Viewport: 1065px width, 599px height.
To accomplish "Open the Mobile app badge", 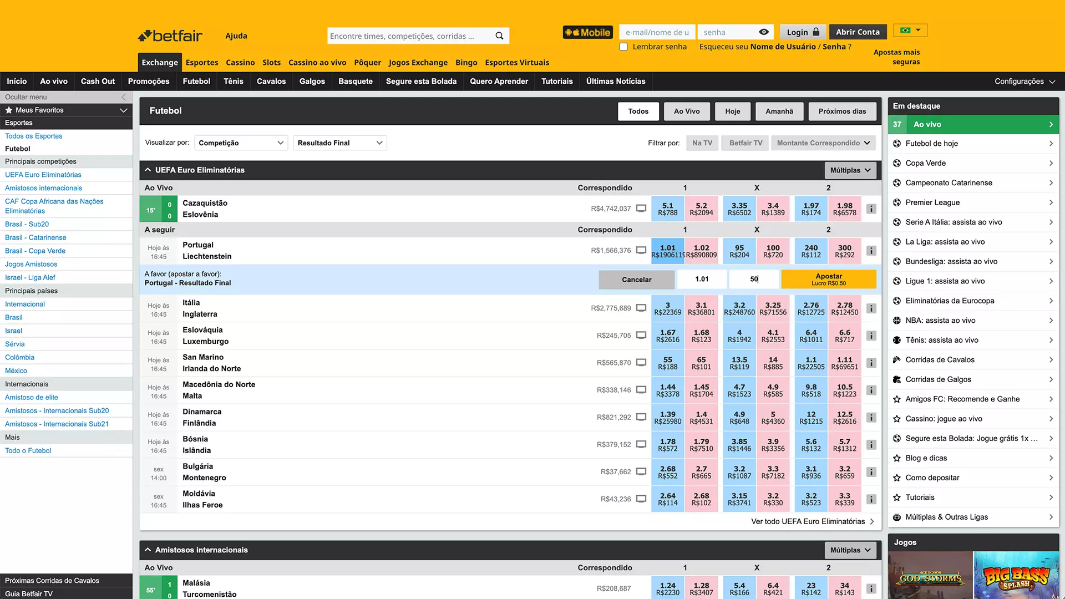I will click(x=587, y=32).
